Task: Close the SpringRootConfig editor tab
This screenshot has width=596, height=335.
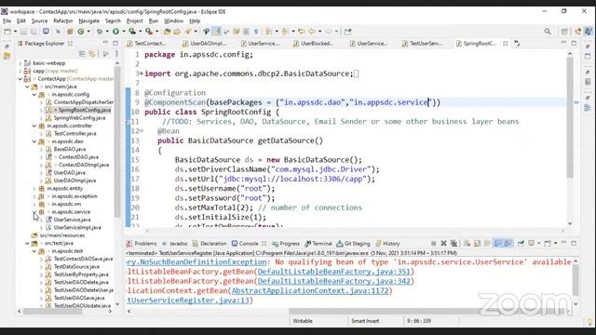Action: 505,44
